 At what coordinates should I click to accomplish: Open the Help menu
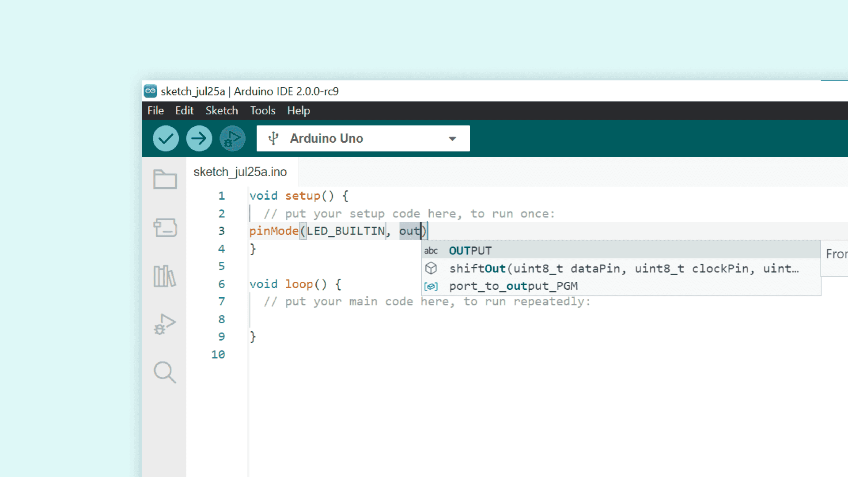click(299, 110)
